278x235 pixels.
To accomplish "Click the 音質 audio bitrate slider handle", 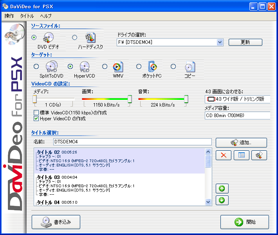I will click(186, 99).
